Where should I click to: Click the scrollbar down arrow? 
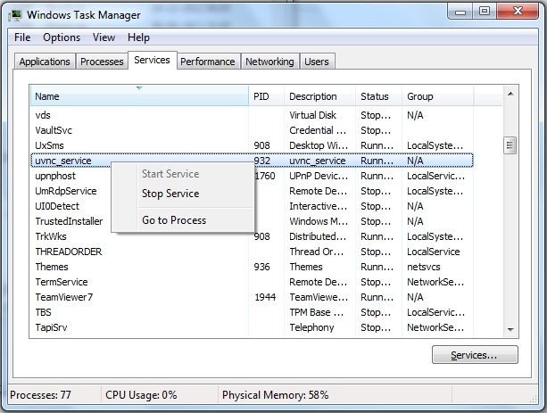(x=510, y=329)
